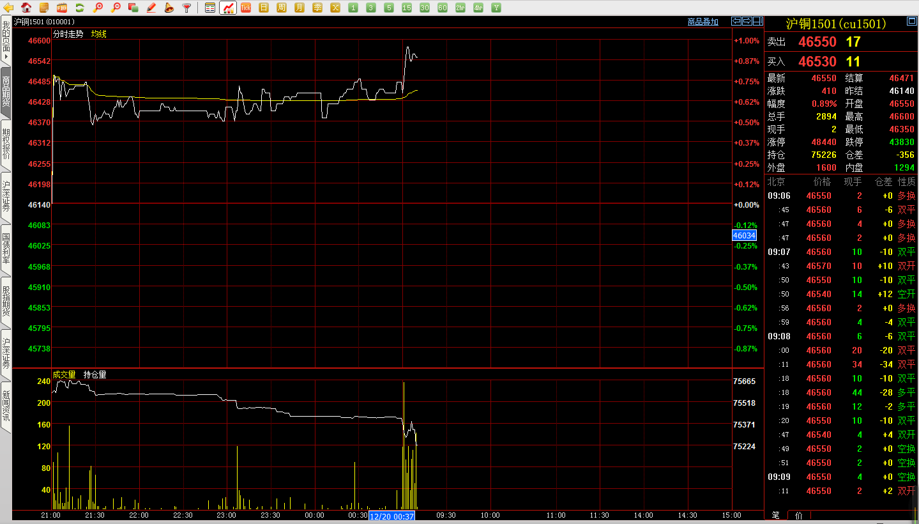Switch to Tick chart view

[245, 8]
